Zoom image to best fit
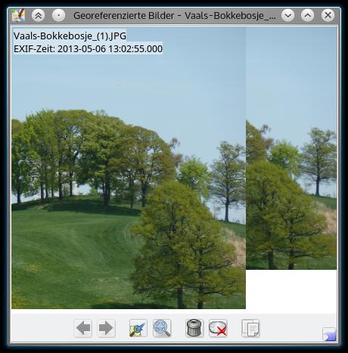 [x=162, y=328]
